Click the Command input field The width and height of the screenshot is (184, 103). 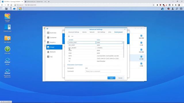pos(103,71)
